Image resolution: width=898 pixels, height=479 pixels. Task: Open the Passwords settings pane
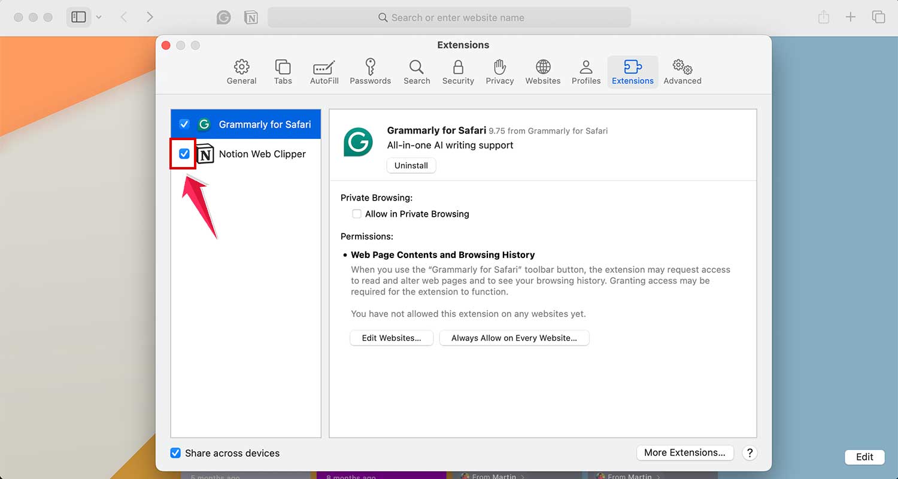coord(370,72)
